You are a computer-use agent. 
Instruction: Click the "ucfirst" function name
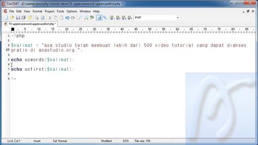pyautogui.click(x=34, y=69)
